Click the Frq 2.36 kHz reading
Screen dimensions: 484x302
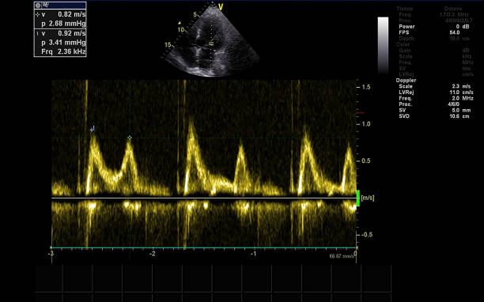coord(63,51)
